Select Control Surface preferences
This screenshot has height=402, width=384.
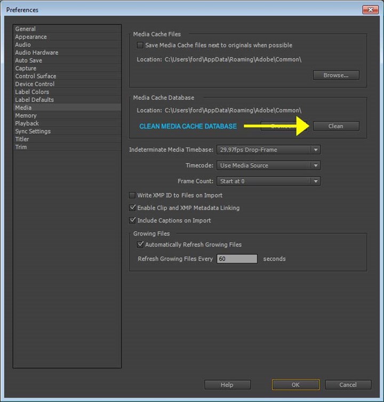[67, 76]
